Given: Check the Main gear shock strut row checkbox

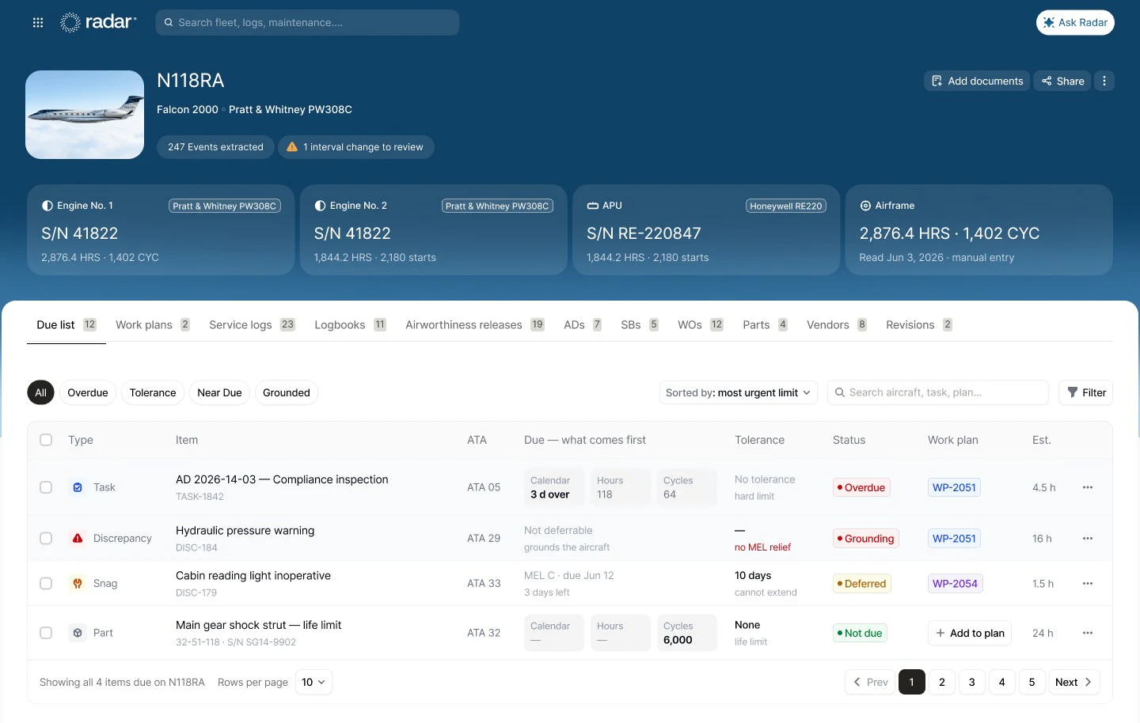Looking at the screenshot, I should (46, 633).
